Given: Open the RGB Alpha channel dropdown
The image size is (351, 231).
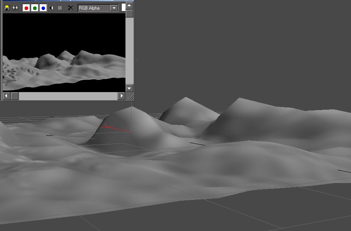Looking at the screenshot, I should tap(98, 8).
